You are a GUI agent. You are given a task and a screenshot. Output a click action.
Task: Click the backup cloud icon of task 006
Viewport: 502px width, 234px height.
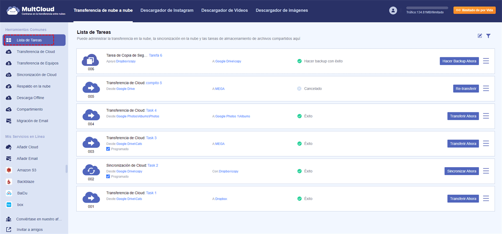click(91, 60)
